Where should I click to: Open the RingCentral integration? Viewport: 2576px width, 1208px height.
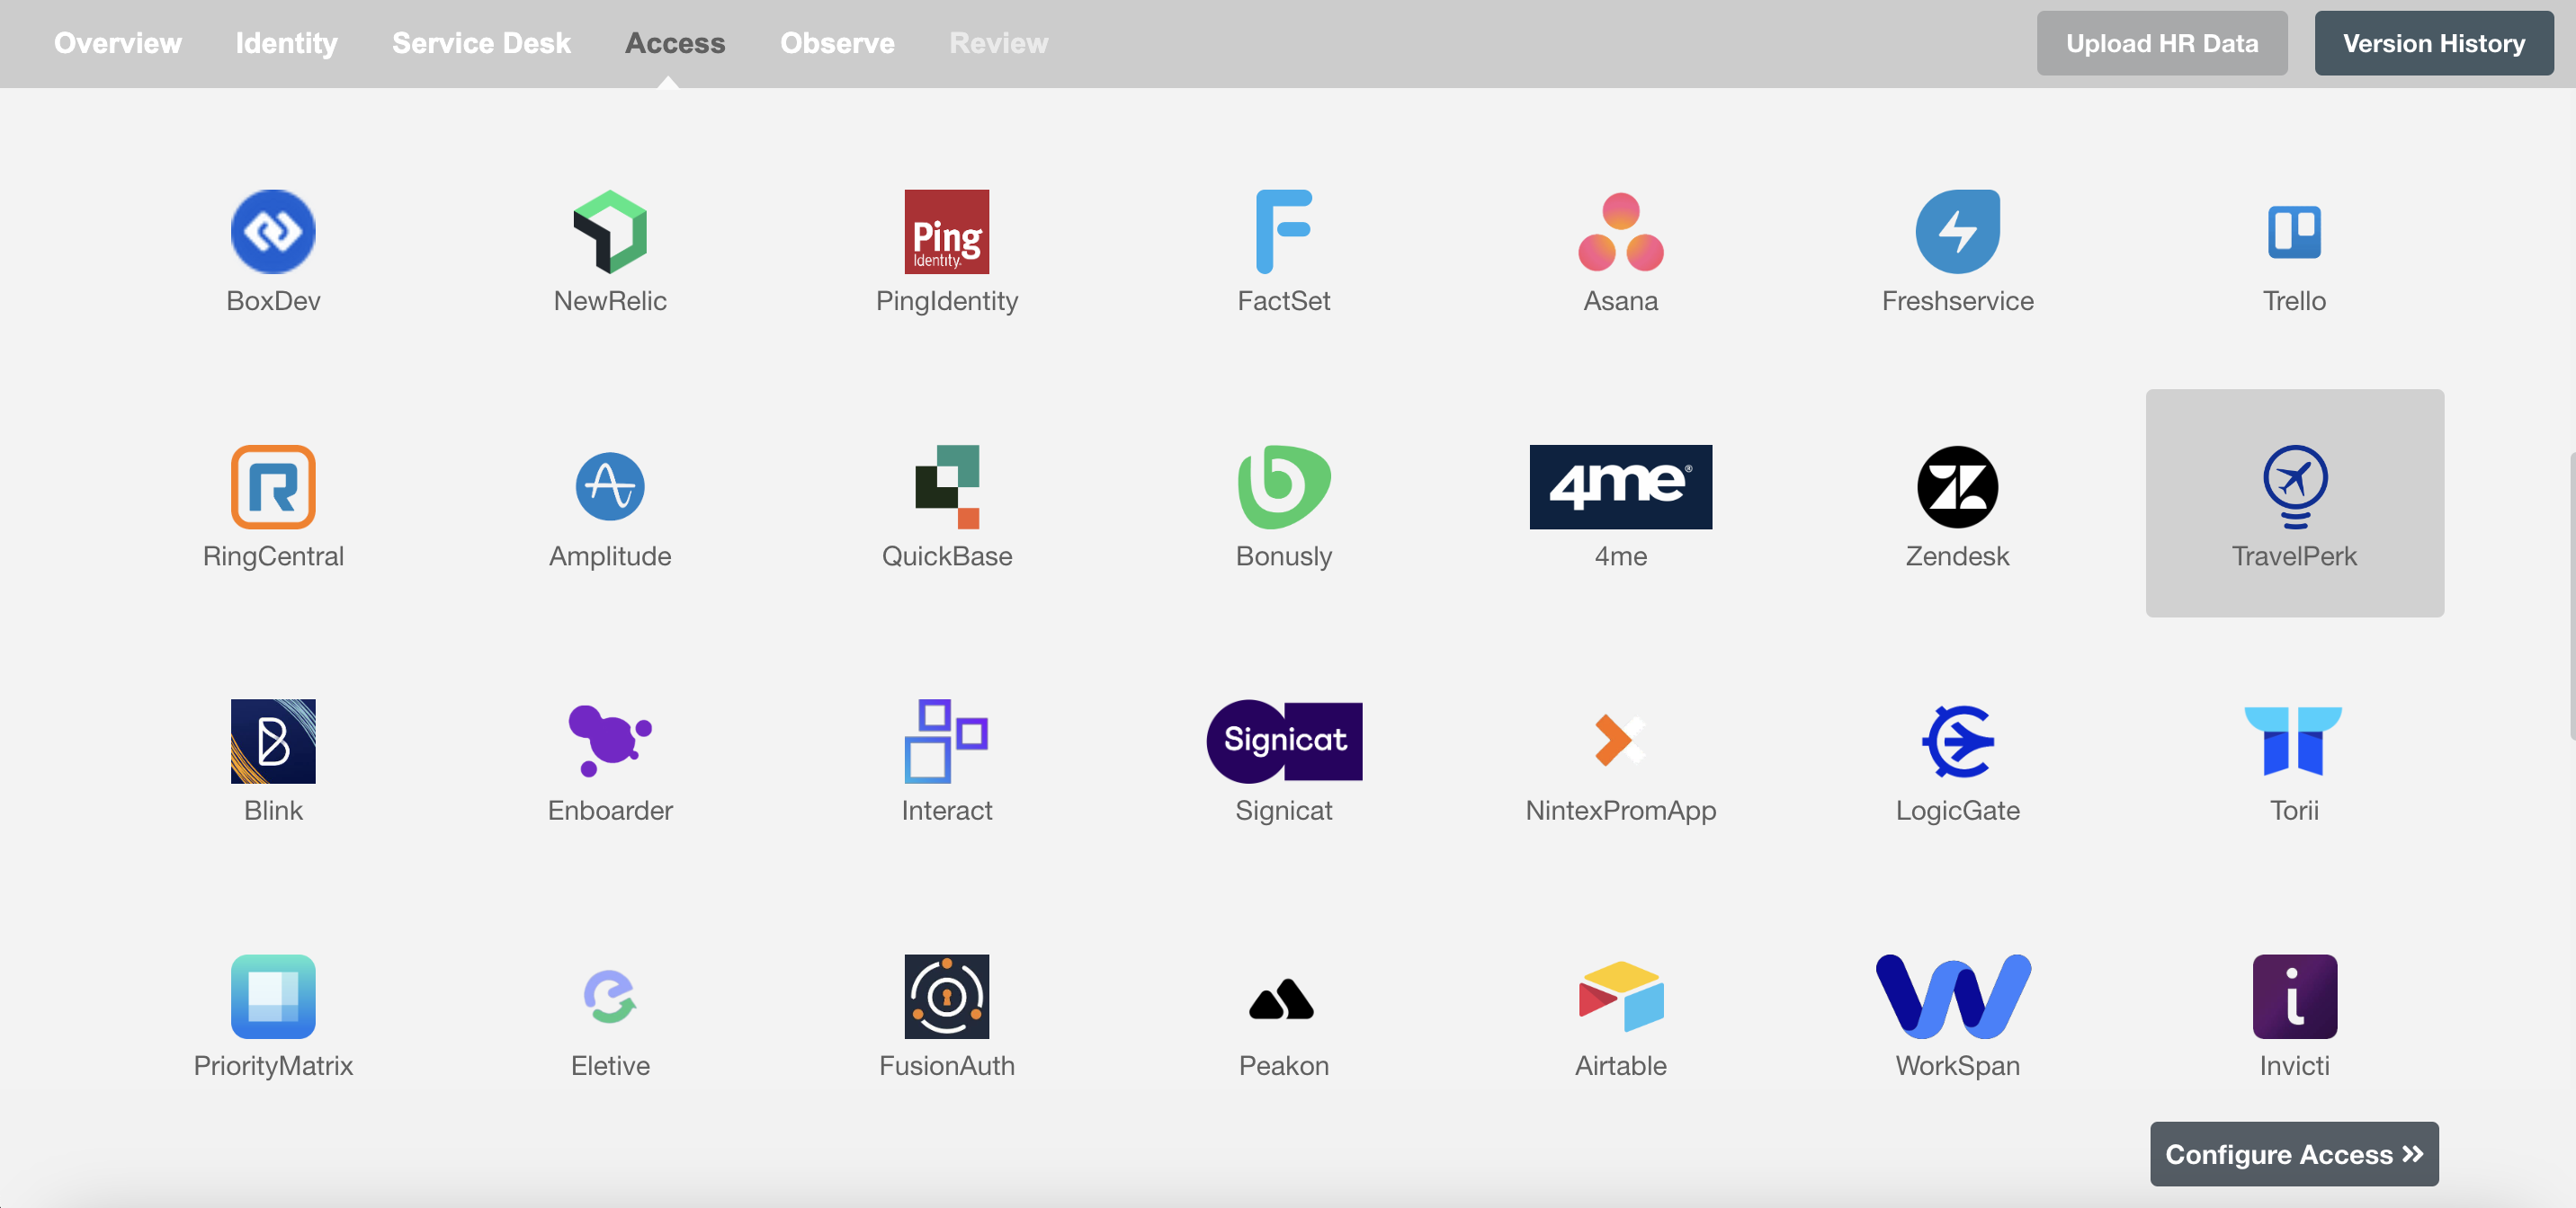pyautogui.click(x=273, y=502)
